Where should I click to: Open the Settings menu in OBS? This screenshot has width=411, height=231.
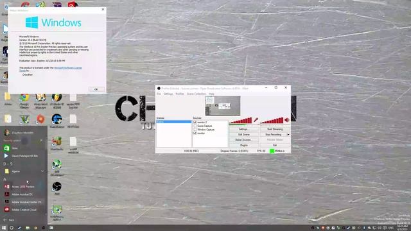[x=168, y=94]
